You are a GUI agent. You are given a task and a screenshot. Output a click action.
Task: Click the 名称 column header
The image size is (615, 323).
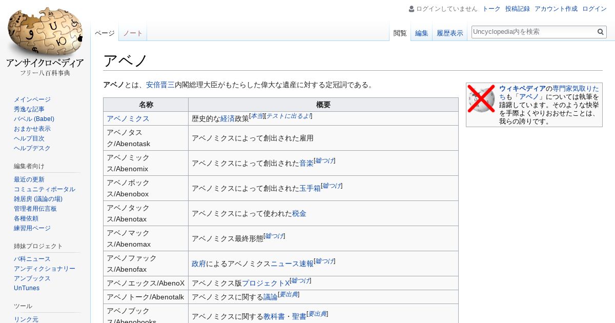[146, 105]
